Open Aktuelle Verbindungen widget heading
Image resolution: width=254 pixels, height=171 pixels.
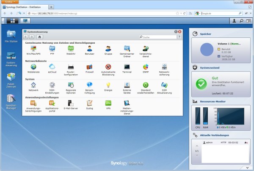click(x=215, y=135)
